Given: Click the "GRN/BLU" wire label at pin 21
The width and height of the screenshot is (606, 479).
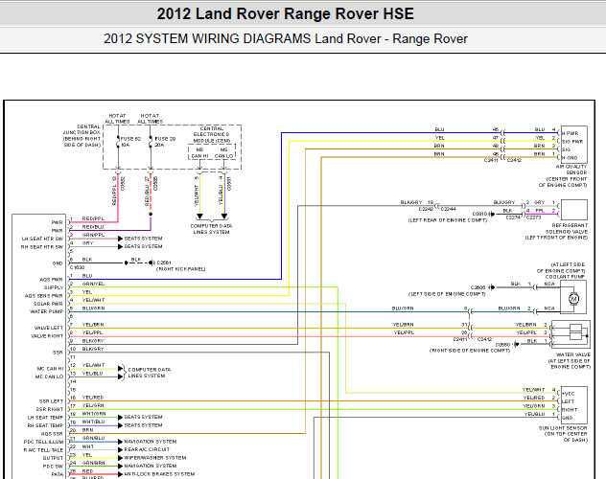Looking at the screenshot, I should click(93, 438).
